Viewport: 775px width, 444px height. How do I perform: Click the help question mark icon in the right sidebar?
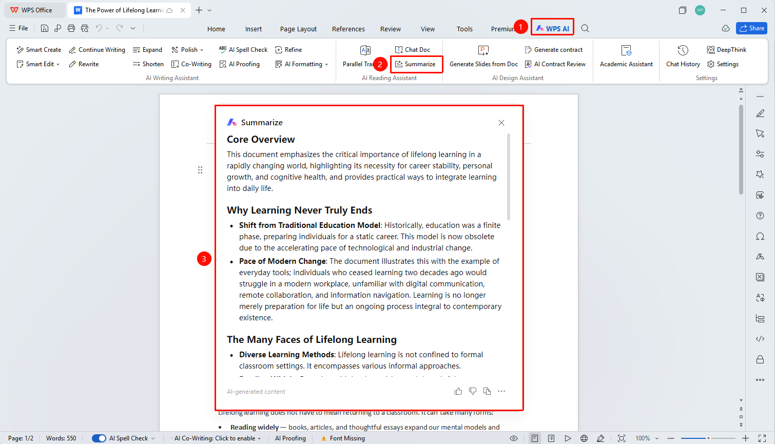[x=760, y=216]
